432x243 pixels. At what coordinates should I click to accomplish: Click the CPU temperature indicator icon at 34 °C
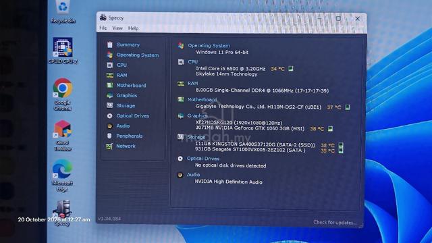tap(291, 68)
